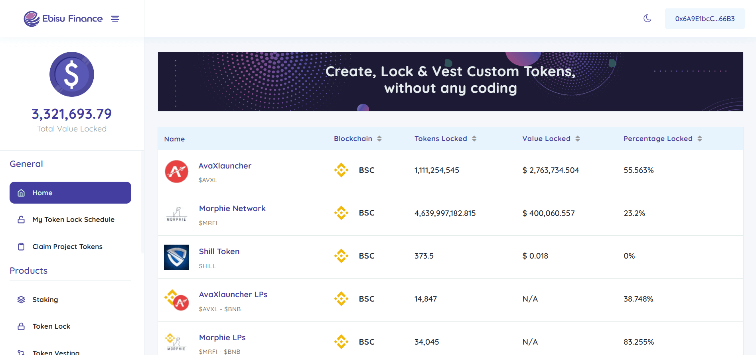Click the Ebisu Finance logo
This screenshot has height=355, width=756.
(63, 19)
